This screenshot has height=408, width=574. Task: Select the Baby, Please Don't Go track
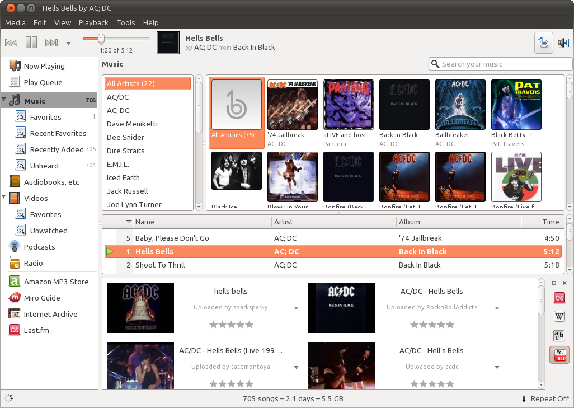[x=333, y=238]
